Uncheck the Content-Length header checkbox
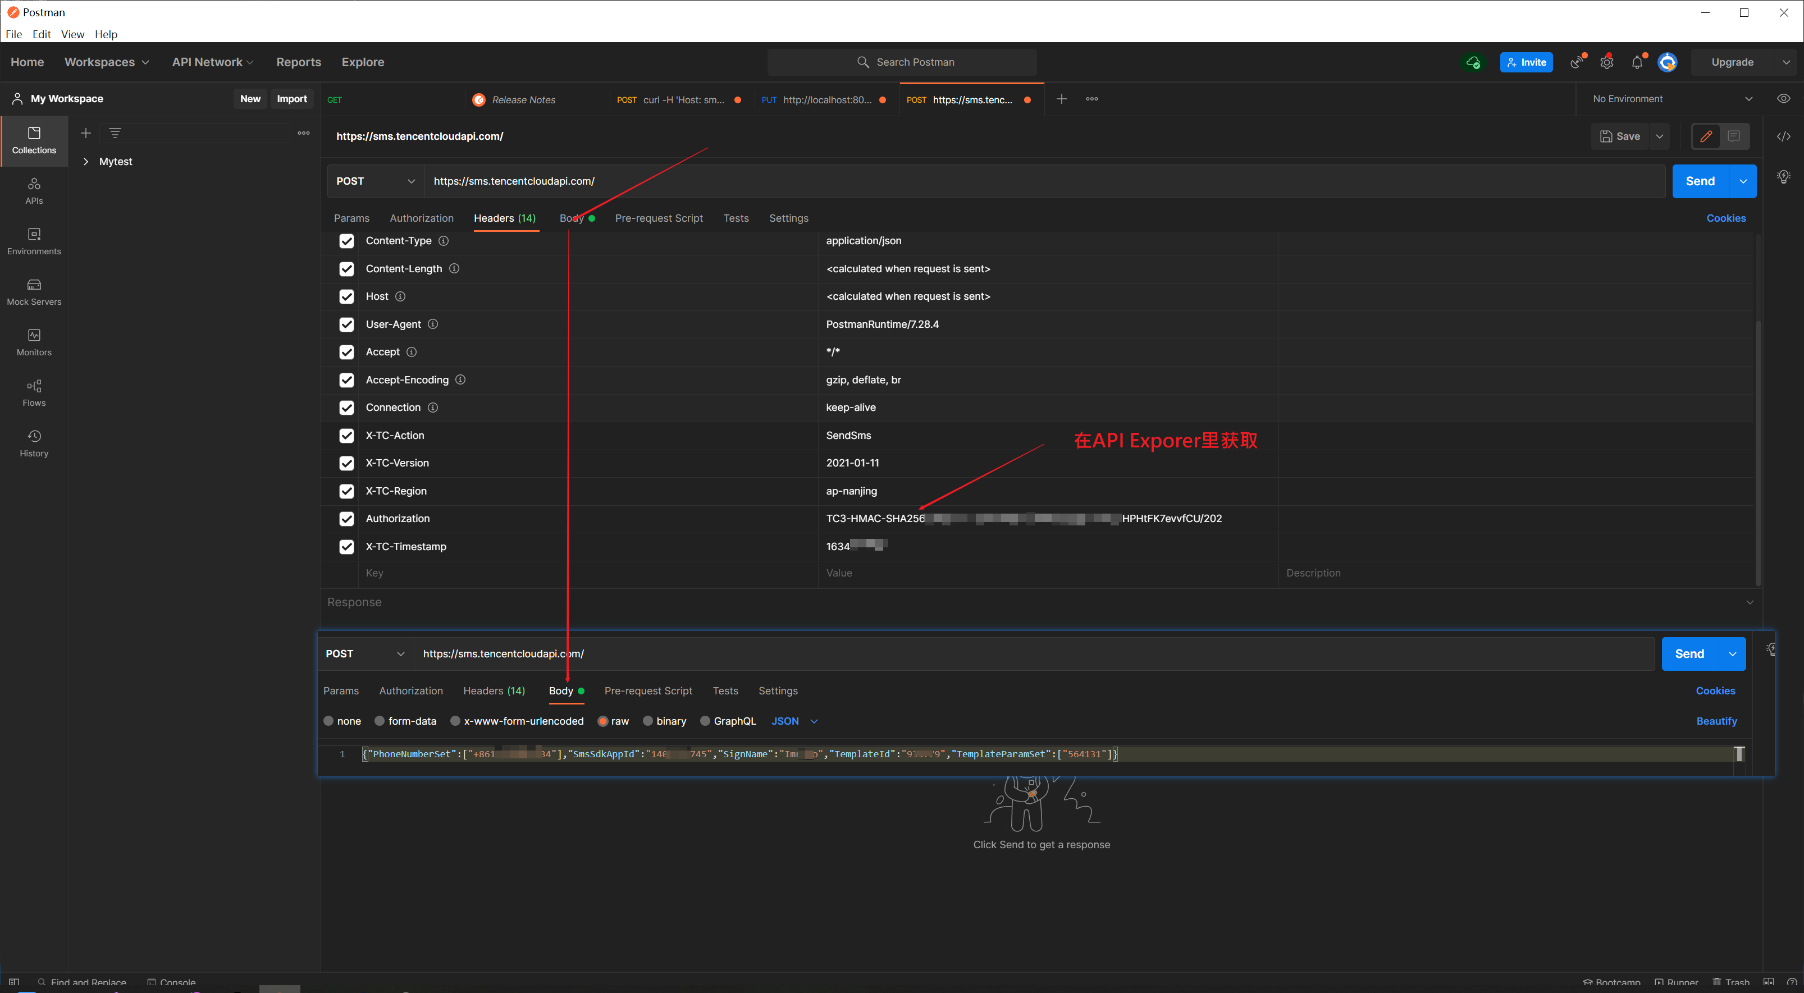This screenshot has width=1804, height=993. coord(346,269)
